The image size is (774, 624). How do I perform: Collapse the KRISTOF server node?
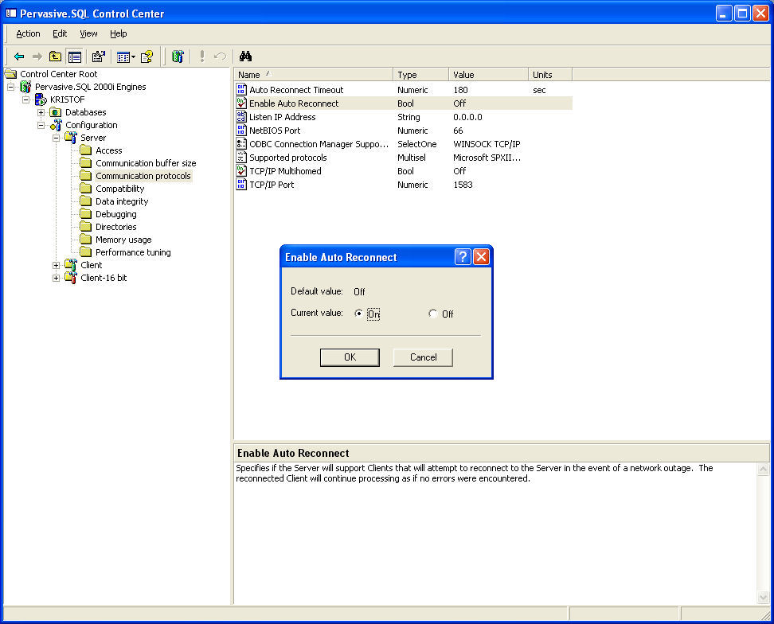click(x=26, y=99)
